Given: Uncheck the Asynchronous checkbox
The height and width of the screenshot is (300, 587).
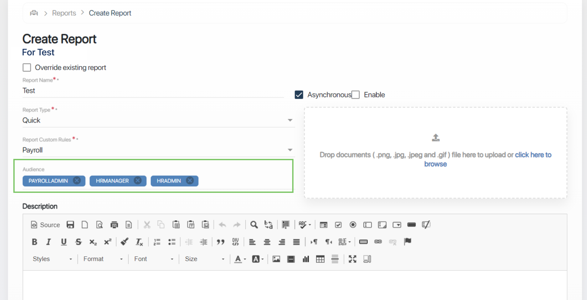Looking at the screenshot, I should tap(299, 95).
